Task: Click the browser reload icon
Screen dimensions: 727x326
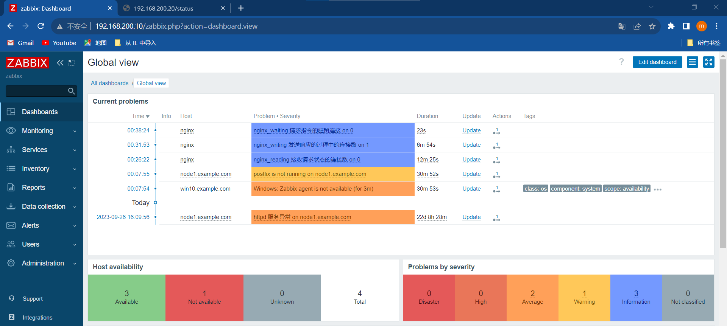Action: [41, 26]
